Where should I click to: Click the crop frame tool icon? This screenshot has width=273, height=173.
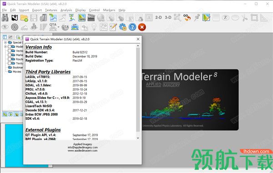[x=254, y=18]
